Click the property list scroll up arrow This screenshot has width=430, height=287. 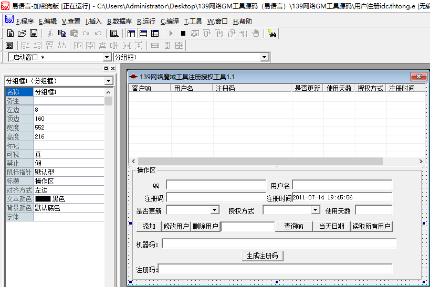point(108,92)
